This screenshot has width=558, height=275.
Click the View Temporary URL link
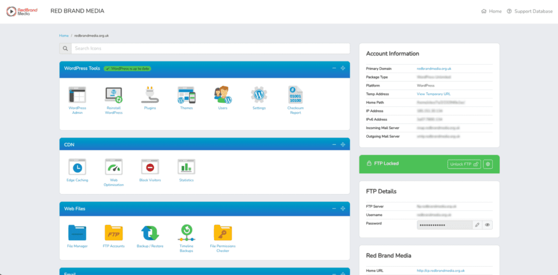433,94
